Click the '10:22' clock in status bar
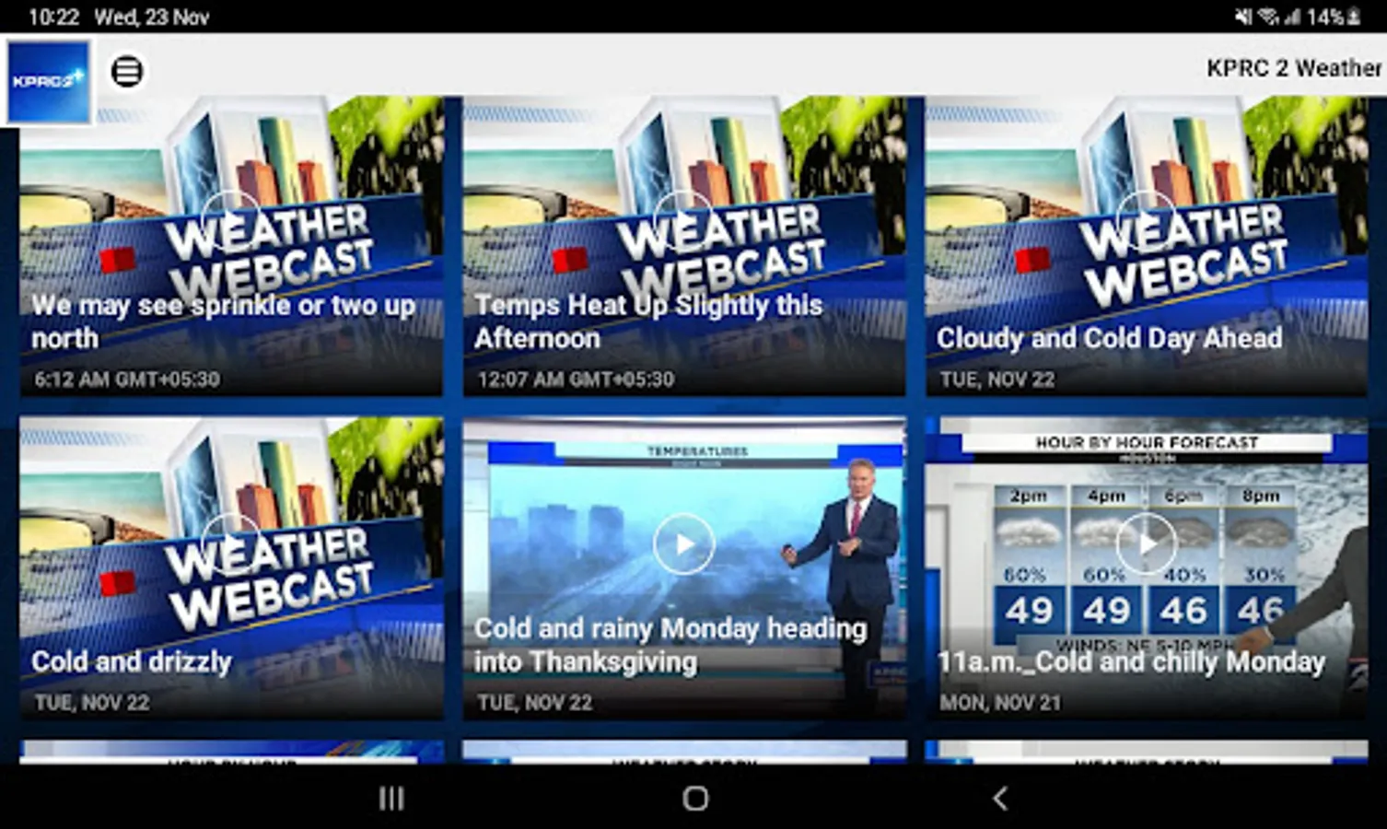Image resolution: width=1387 pixels, height=829 pixels. [53, 17]
